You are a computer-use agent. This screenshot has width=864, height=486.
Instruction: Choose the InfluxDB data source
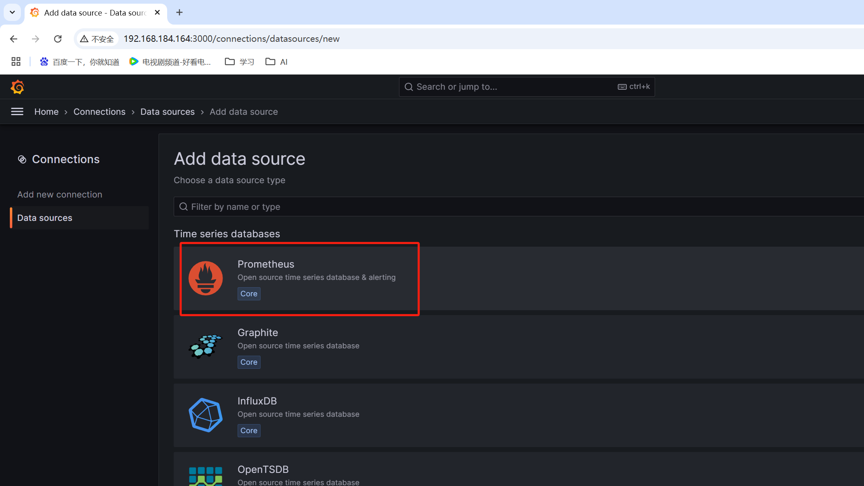519,415
